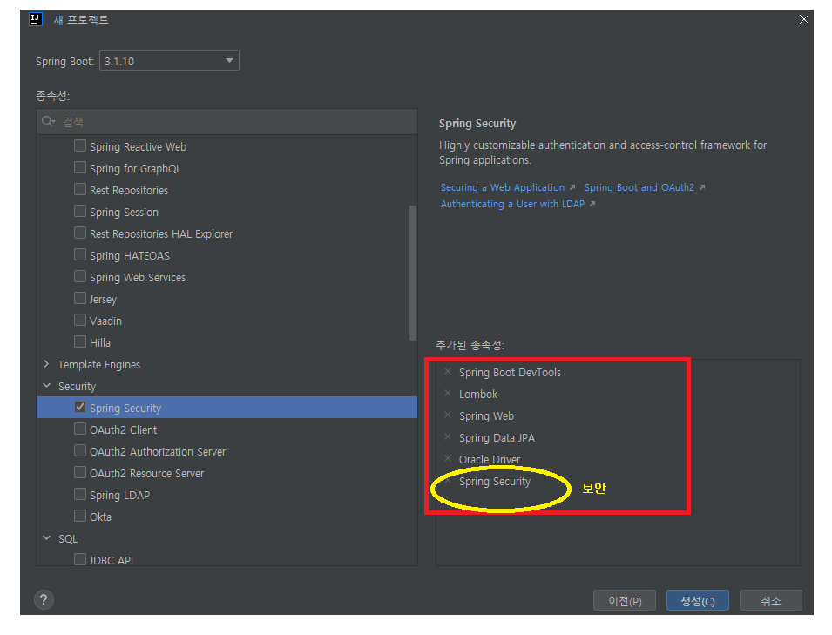Focus the dependency 검색 search field

227,121
